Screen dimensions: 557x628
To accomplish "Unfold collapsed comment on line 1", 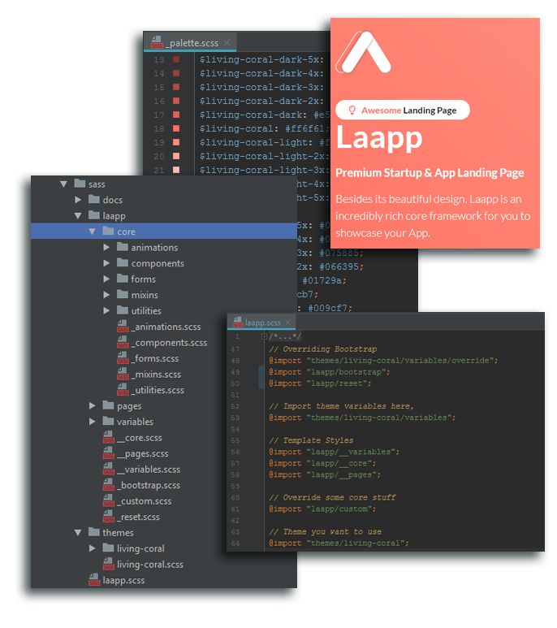I will coord(265,336).
